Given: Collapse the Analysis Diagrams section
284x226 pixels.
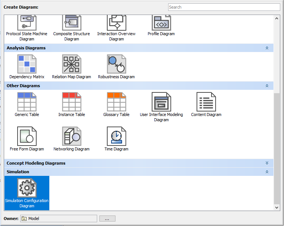Looking at the screenshot, I should (267, 48).
